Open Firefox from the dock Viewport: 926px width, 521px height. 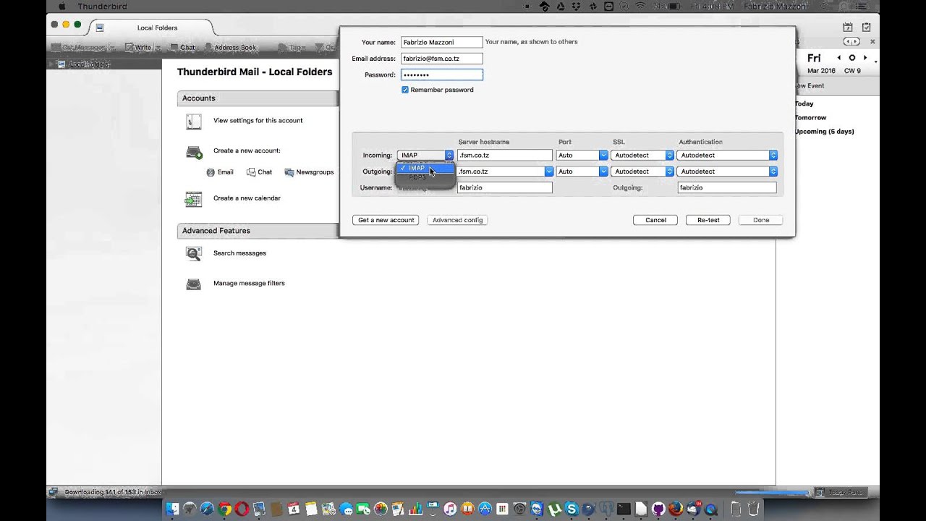[676, 509]
